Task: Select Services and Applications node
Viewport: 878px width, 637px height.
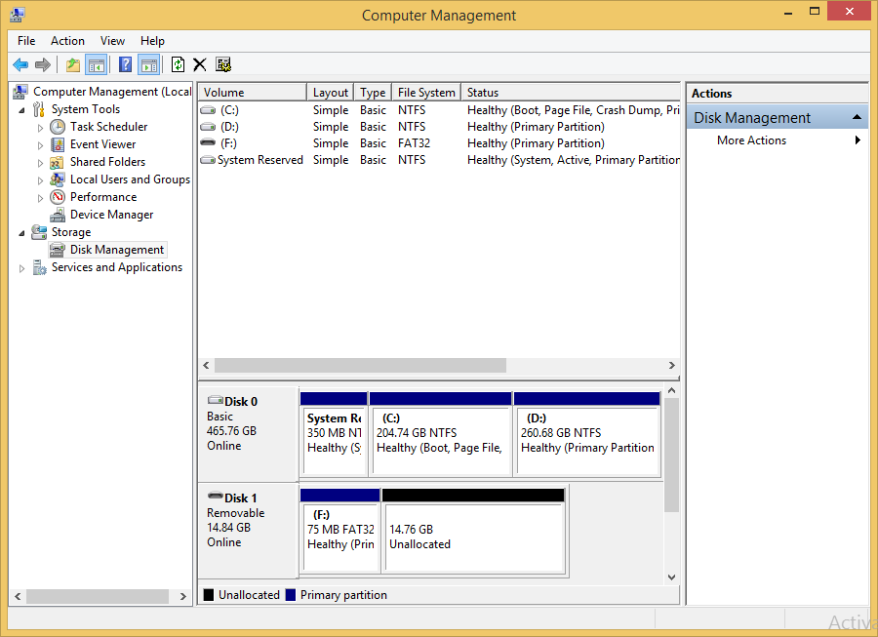Action: click(116, 267)
